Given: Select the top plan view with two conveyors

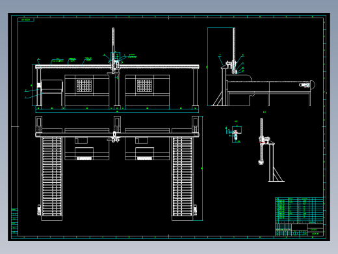Looking at the screenshot, I should pos(119,168).
